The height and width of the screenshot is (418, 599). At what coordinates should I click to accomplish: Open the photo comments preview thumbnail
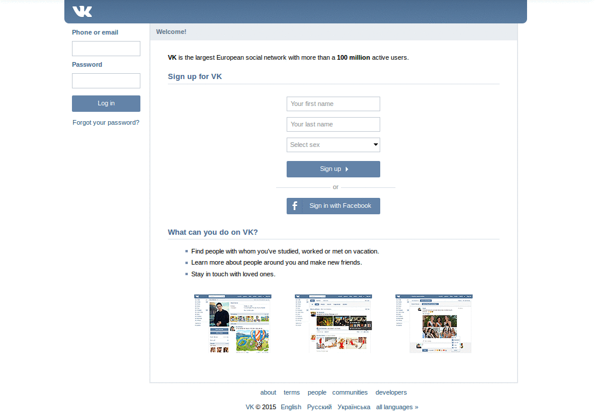point(434,324)
